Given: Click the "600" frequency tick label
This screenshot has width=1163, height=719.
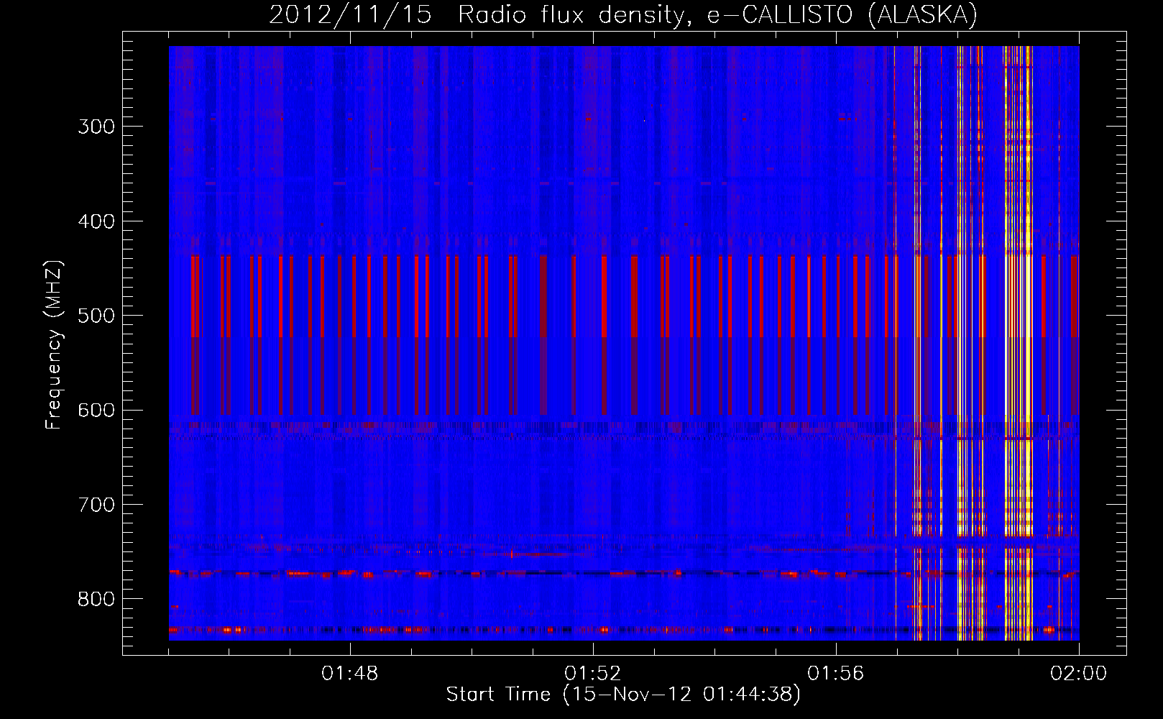Looking at the screenshot, I should [96, 411].
